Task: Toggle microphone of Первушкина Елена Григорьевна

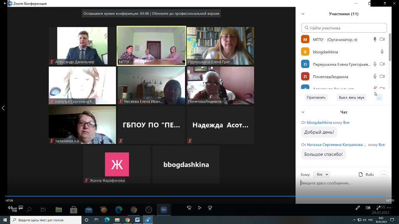Action: 375,64
